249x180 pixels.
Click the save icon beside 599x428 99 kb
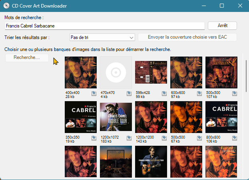click(164, 94)
